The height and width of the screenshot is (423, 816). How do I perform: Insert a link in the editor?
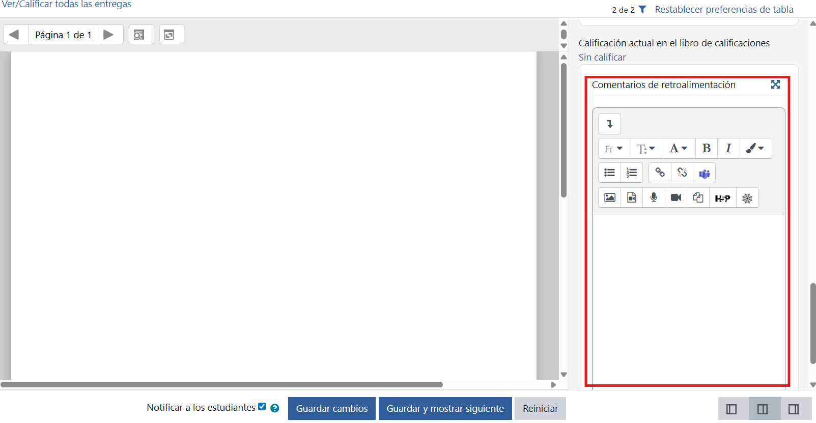coord(660,173)
